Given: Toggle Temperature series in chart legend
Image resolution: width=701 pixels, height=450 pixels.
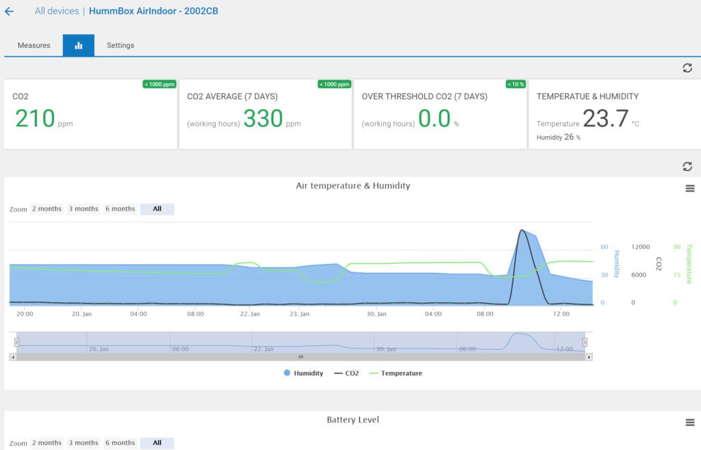Looking at the screenshot, I should (396, 373).
